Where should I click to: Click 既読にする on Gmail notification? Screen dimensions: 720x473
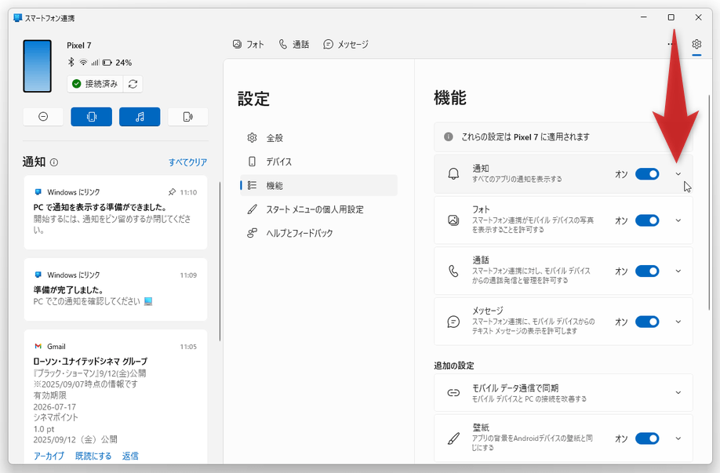pos(93,456)
